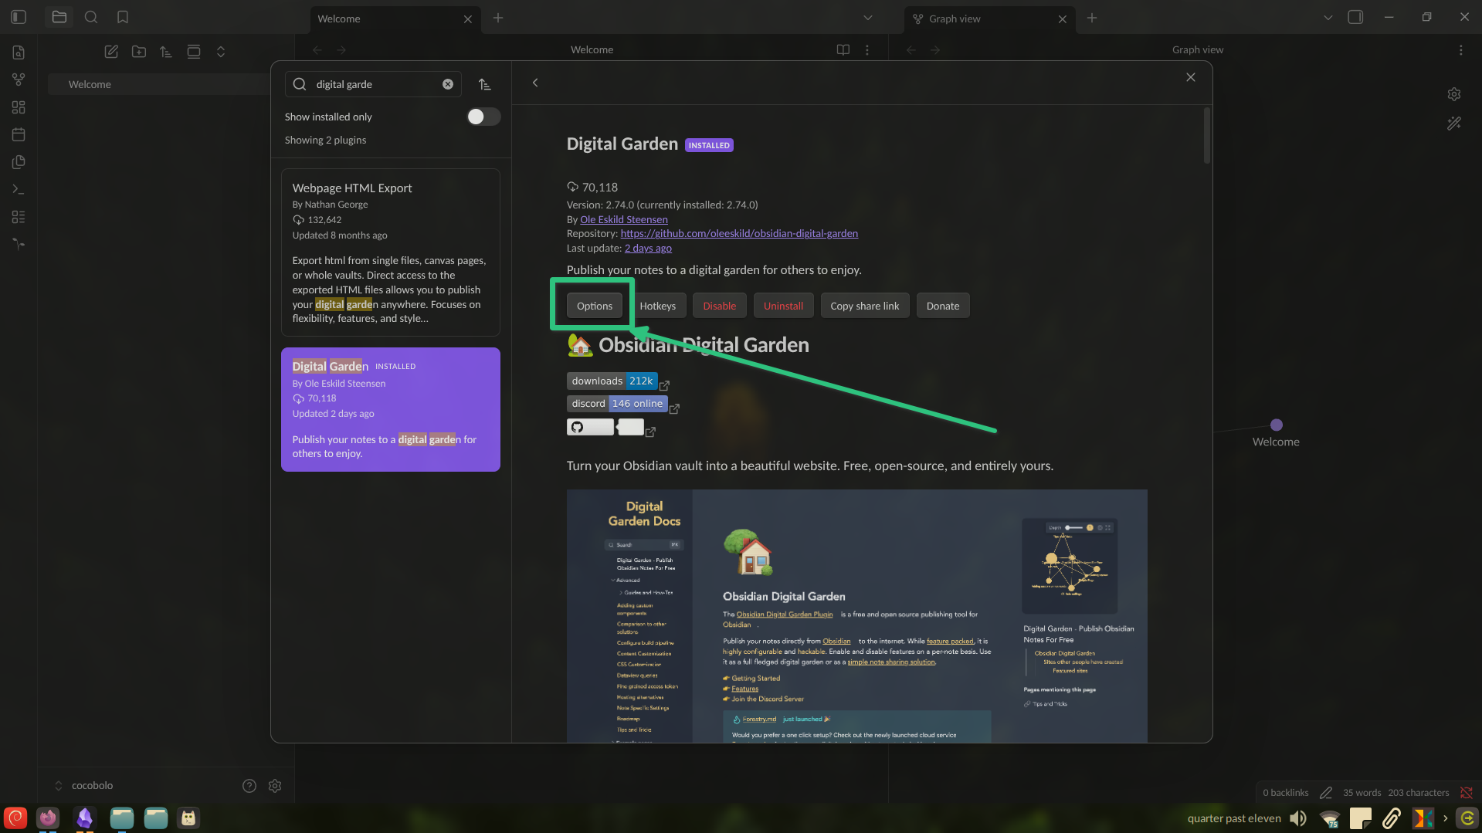The image size is (1482, 833).
Task: Select the Digital Garden plugin card
Action: coord(390,409)
